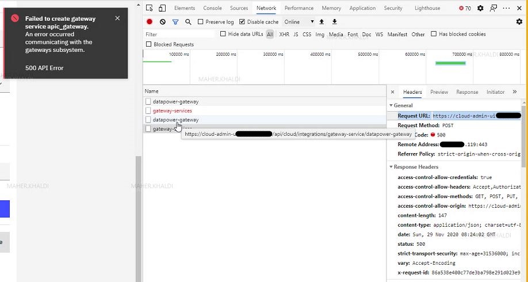
Task: Toggle the device toolbar icon
Action: pos(162,8)
